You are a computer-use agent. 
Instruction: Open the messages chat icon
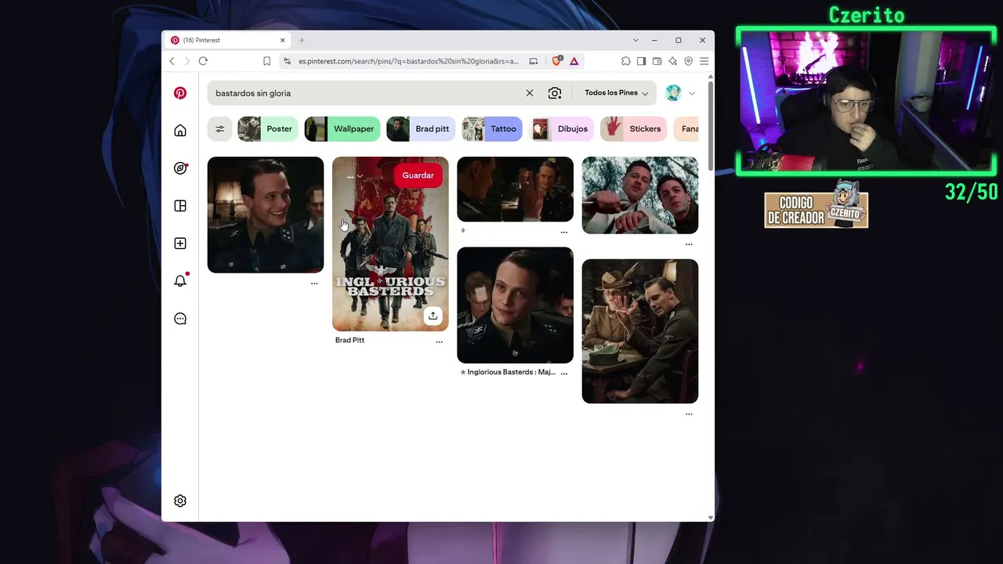tap(180, 319)
